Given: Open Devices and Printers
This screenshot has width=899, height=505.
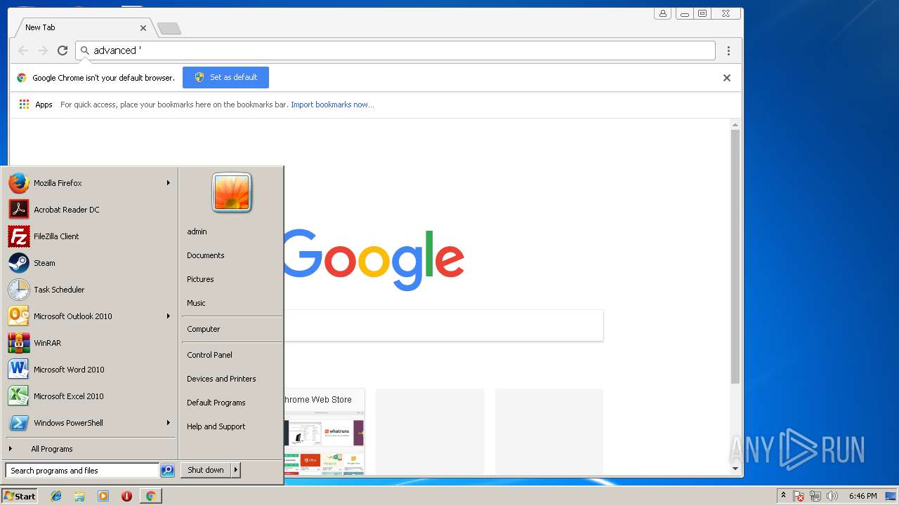Looking at the screenshot, I should point(221,379).
